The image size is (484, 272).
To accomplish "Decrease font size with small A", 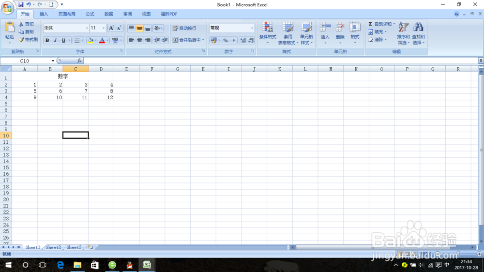I will [x=119, y=28].
